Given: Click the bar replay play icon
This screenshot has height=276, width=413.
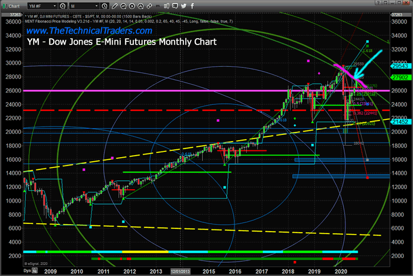Looking at the screenshot, I should click(132, 6).
